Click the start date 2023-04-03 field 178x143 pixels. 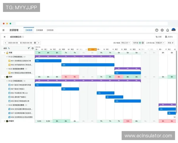pos(13,43)
